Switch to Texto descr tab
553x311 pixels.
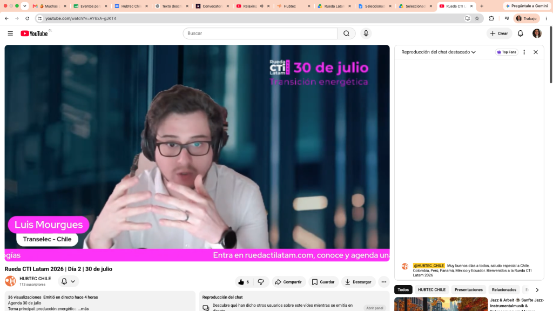172,6
